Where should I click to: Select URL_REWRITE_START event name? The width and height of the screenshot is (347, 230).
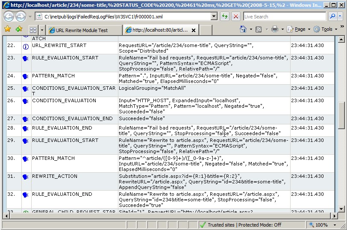(59, 45)
